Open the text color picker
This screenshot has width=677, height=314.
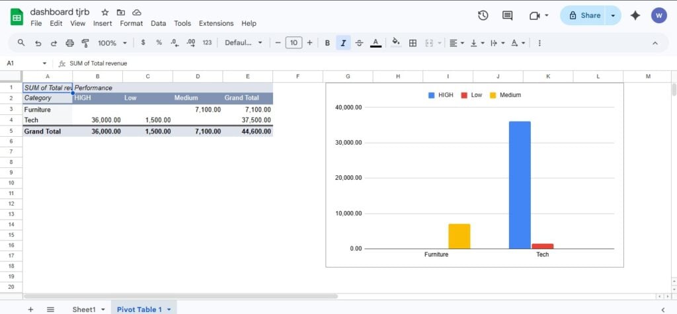tap(376, 43)
